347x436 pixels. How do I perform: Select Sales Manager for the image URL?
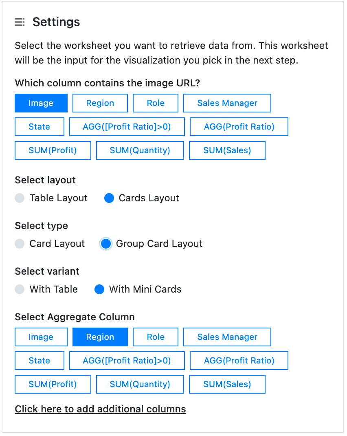coord(227,103)
